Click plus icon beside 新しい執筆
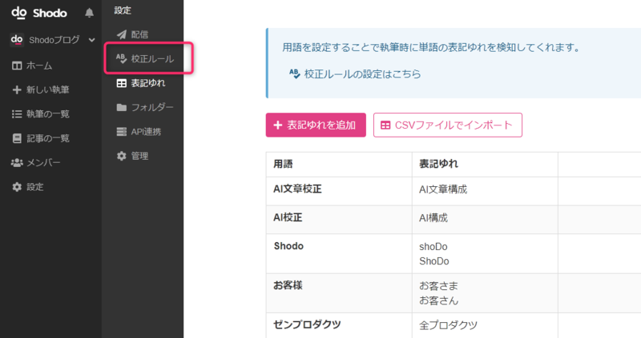Screen dimensions: 641x338 pyautogui.click(x=17, y=89)
